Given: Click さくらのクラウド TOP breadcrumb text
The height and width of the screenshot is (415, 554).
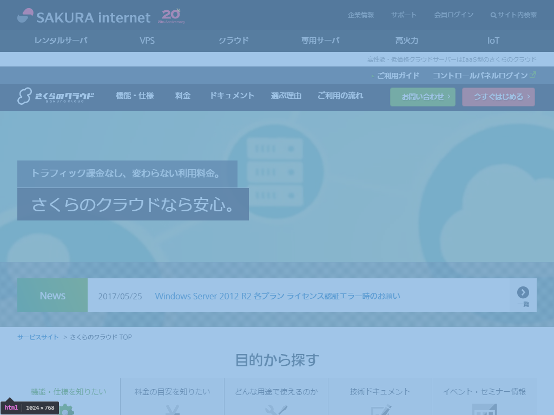Looking at the screenshot, I should [x=101, y=337].
